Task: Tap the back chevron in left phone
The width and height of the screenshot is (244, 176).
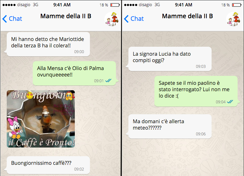Action: point(5,19)
